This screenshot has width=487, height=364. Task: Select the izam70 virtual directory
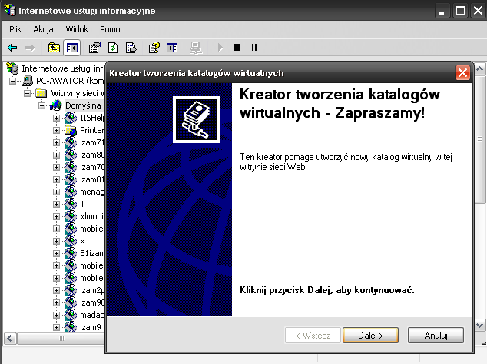tap(92, 167)
